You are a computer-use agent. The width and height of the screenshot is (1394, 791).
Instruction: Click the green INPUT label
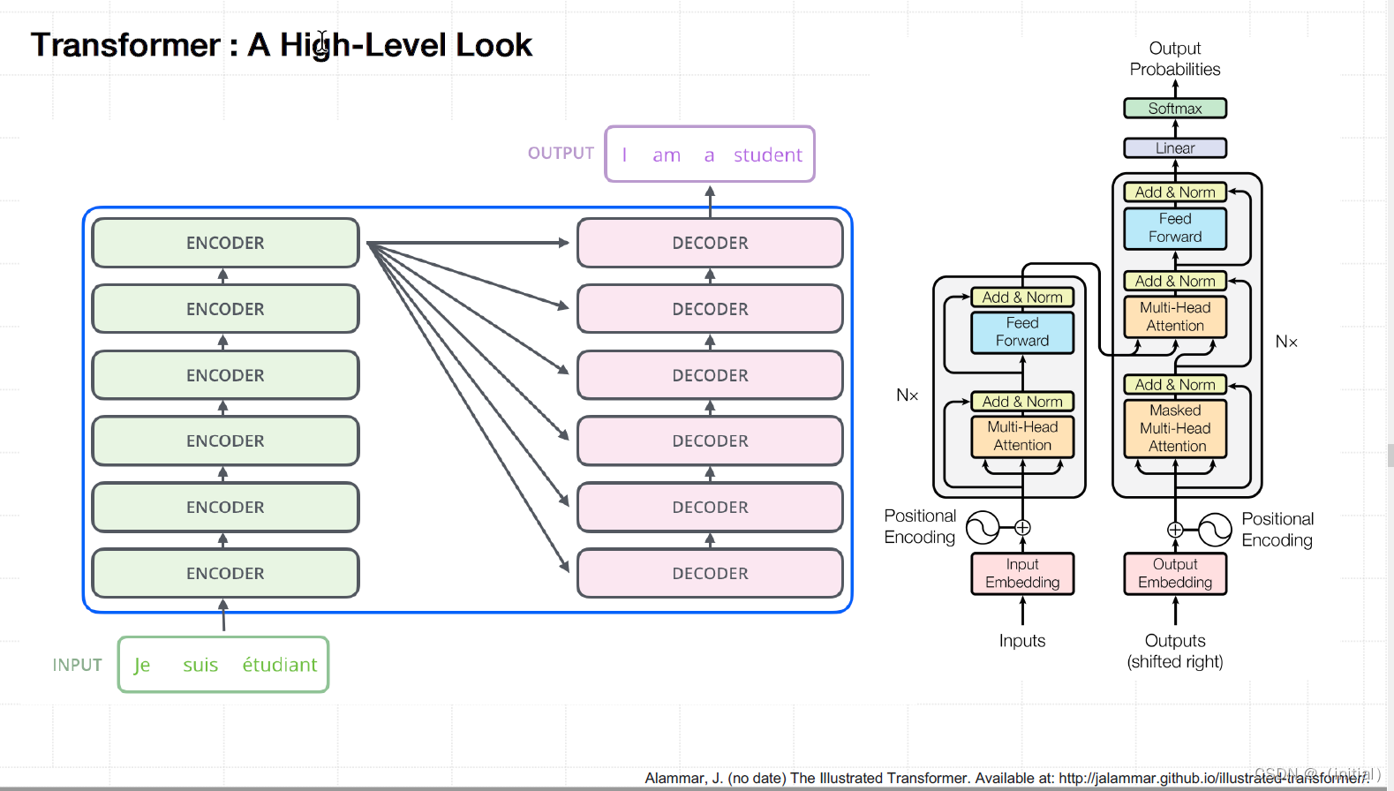pos(77,665)
